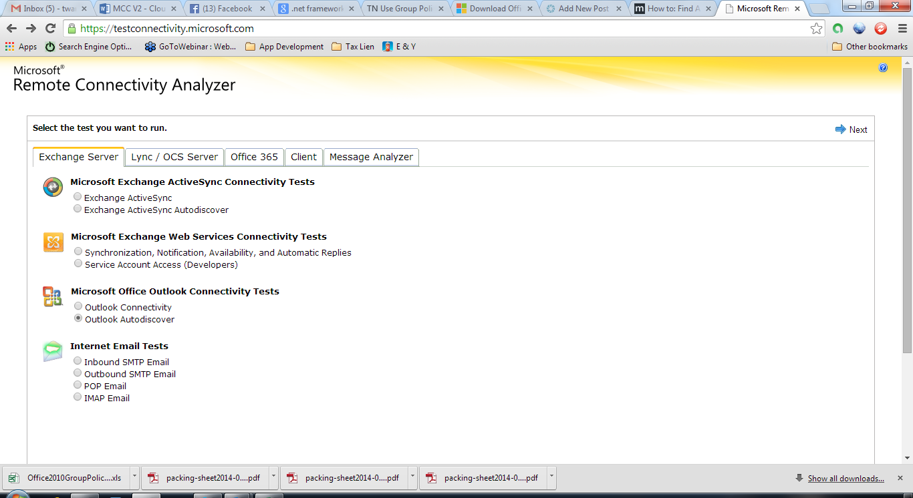
Task: Open dropdown arrow of second packing-sheet PDF download
Action: 412,478
